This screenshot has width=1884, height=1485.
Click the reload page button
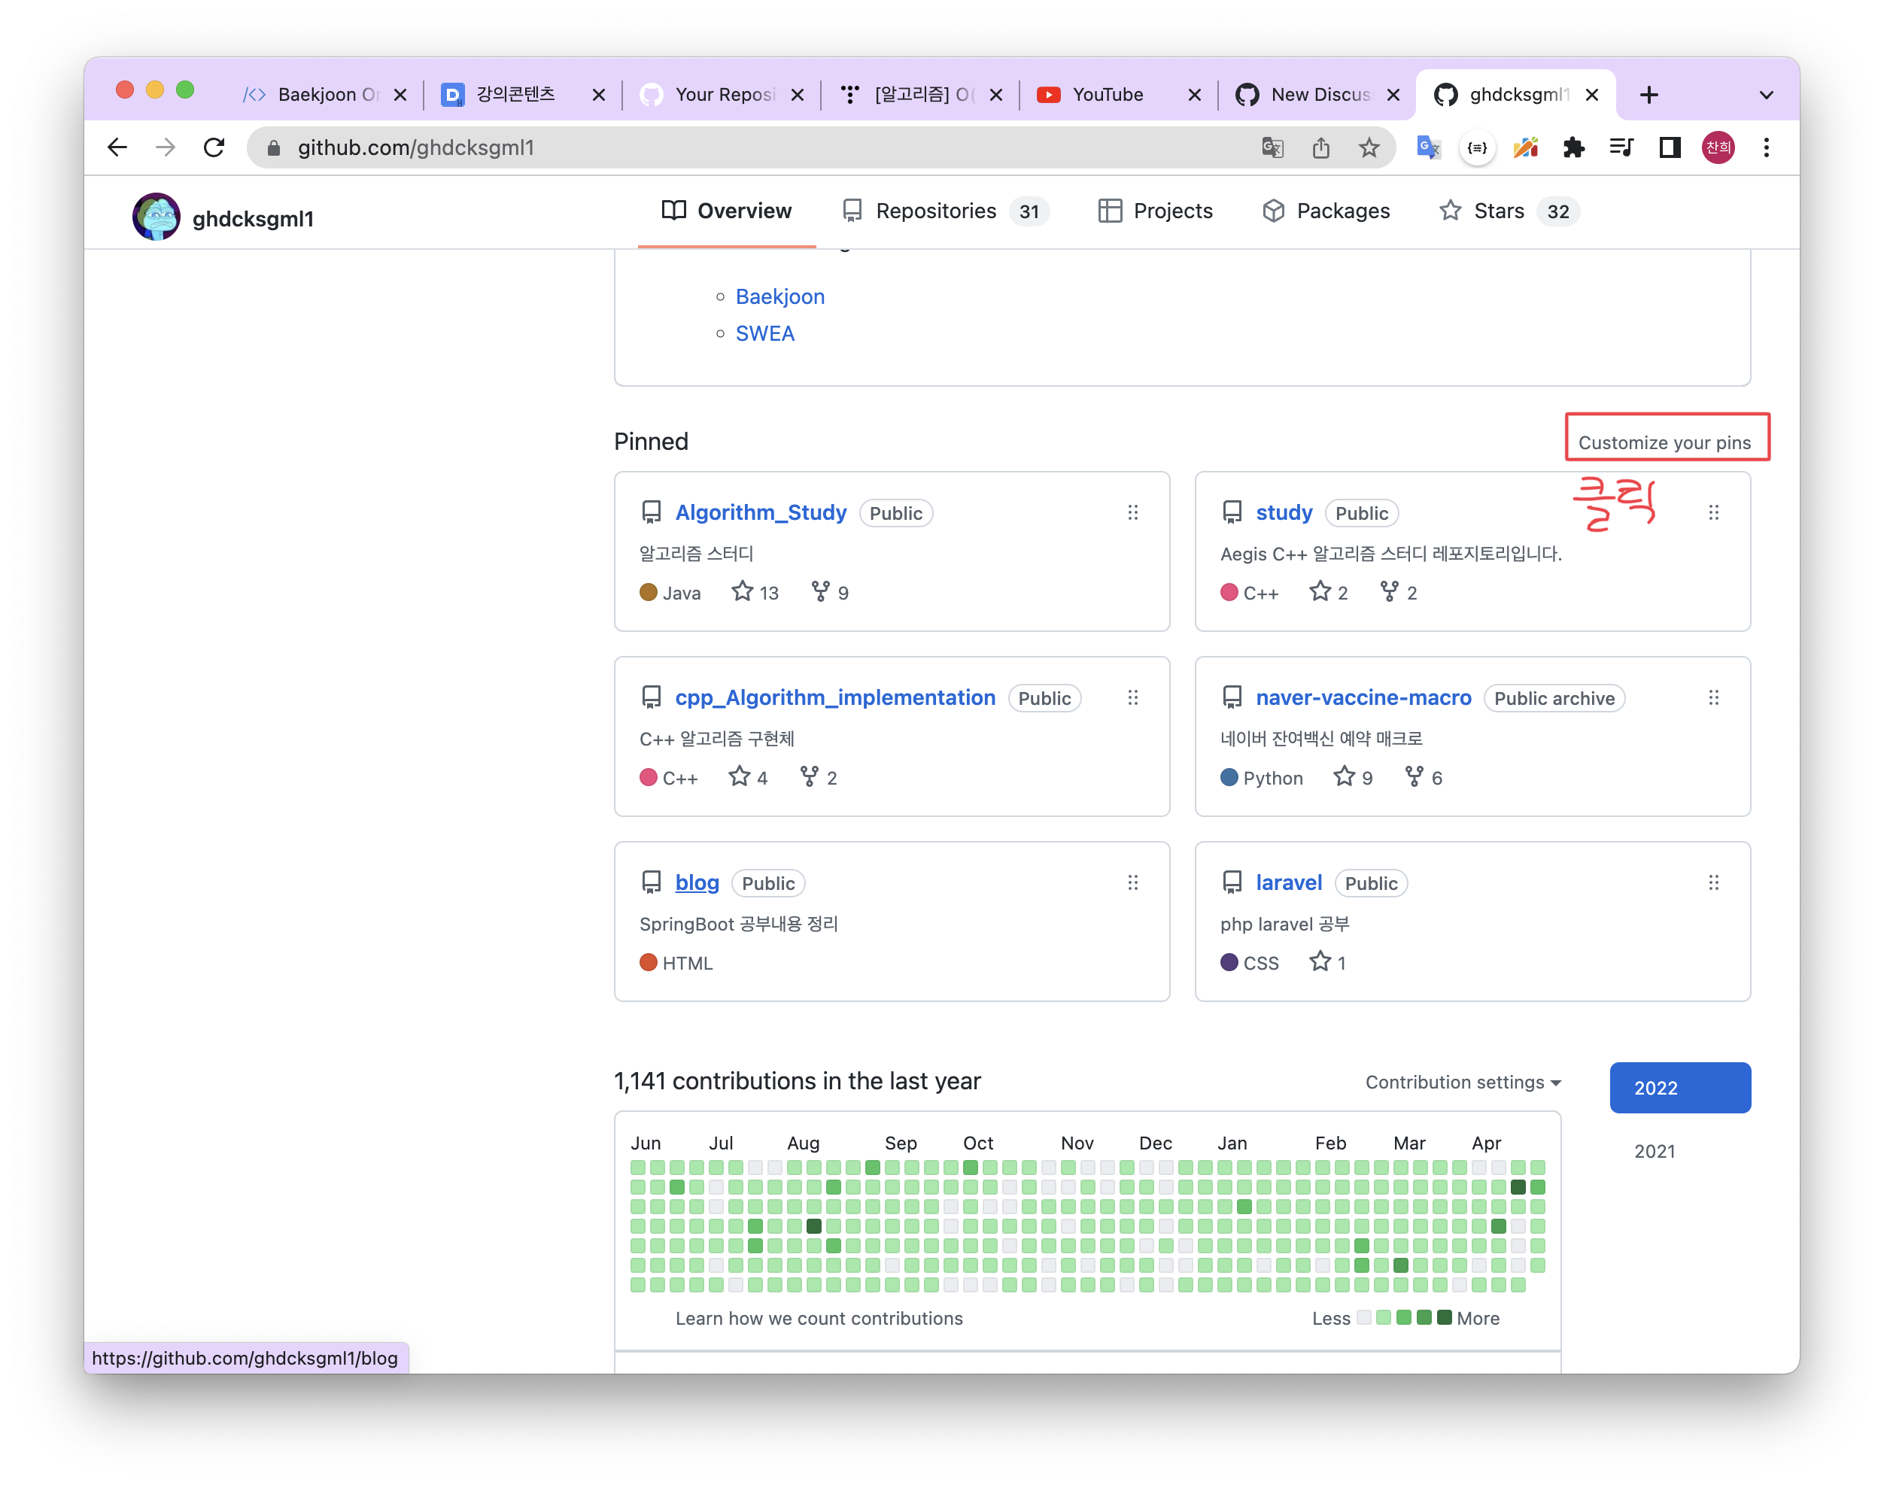(214, 147)
